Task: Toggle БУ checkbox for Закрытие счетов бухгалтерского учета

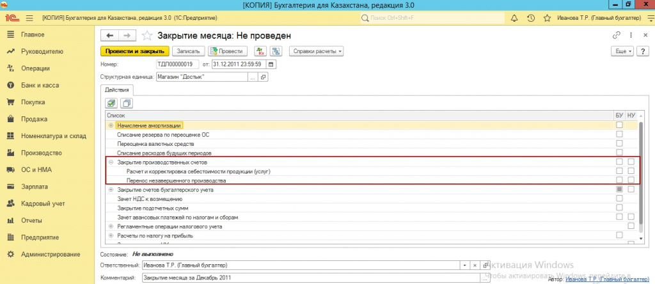Action: pos(619,189)
